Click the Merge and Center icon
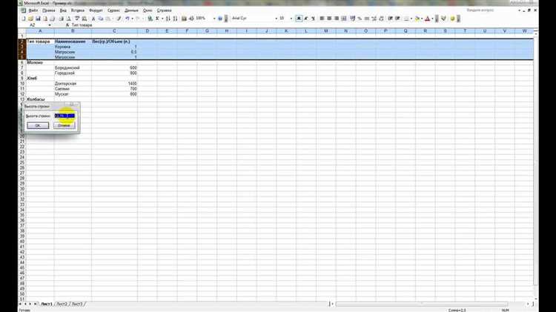 (x=343, y=19)
